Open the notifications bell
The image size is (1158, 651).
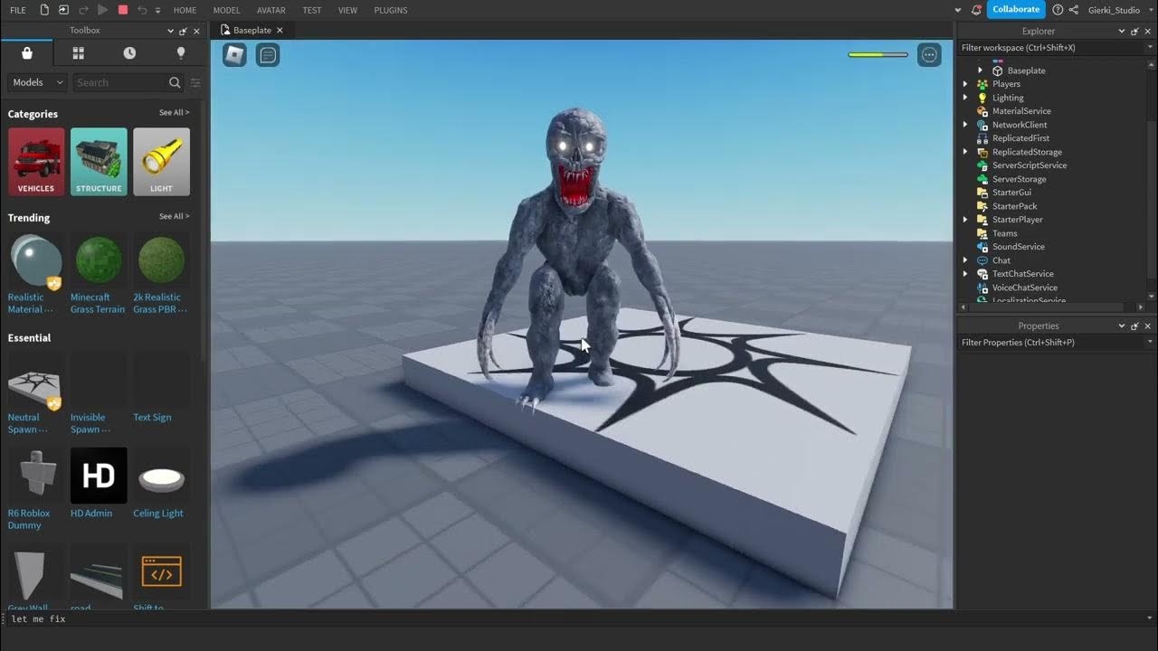pyautogui.click(x=975, y=10)
